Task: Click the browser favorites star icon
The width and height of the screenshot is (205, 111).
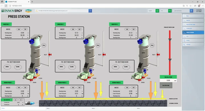Action: (x=190, y=6)
